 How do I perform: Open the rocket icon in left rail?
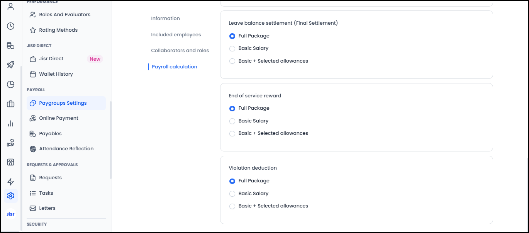(x=11, y=65)
